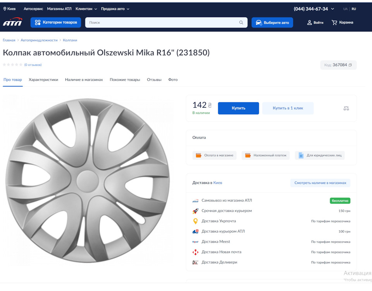Click the rating stars under the product title
This screenshot has width=372, height=291.
point(12,65)
